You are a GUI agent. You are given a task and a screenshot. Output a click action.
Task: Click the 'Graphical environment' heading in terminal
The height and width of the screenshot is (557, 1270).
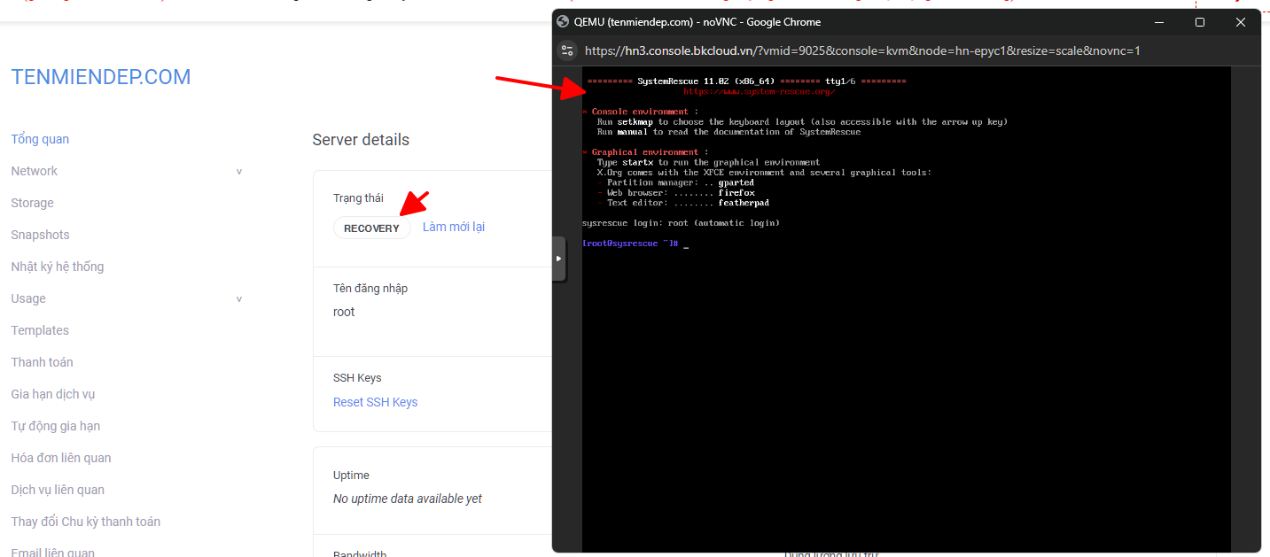point(644,152)
